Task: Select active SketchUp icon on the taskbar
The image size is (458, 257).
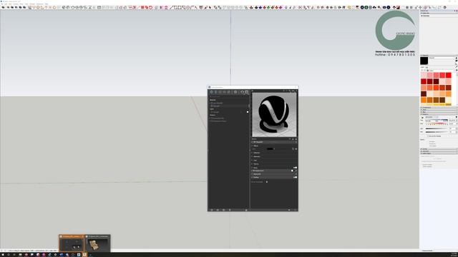Action: 84,255
